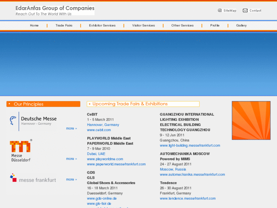Click more link next to Deutsche Messe
Viewport: 277px width, 208px height.
point(71,128)
